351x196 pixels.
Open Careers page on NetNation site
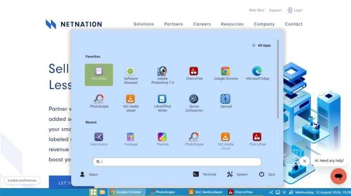202,24
